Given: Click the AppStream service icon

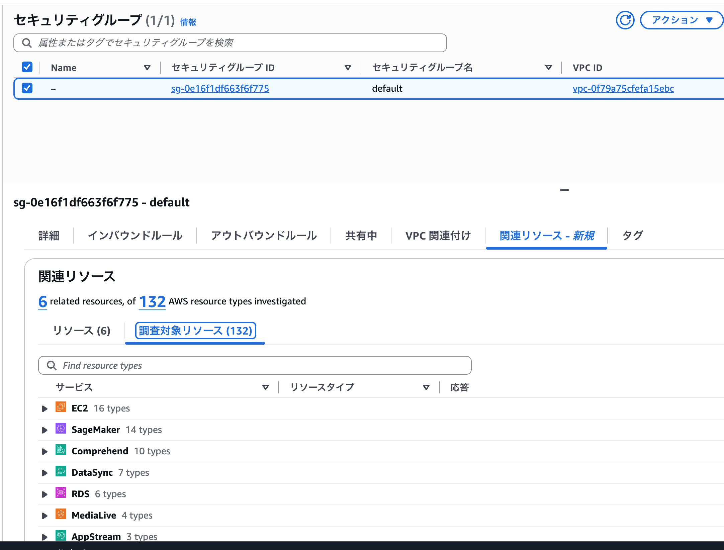Looking at the screenshot, I should click(61, 536).
